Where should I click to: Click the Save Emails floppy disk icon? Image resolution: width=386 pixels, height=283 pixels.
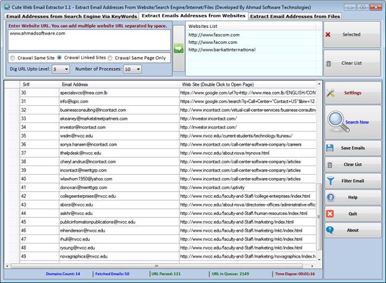pos(330,148)
